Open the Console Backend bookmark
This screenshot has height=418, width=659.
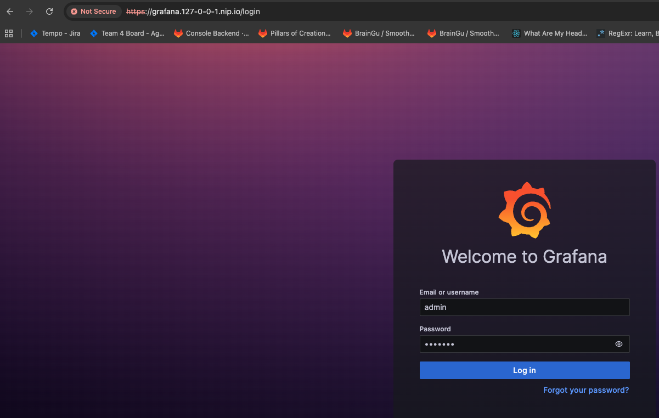click(211, 33)
